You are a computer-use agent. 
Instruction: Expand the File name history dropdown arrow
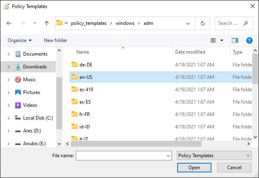168,156
